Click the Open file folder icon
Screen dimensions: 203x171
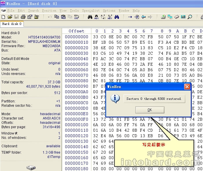10,17
